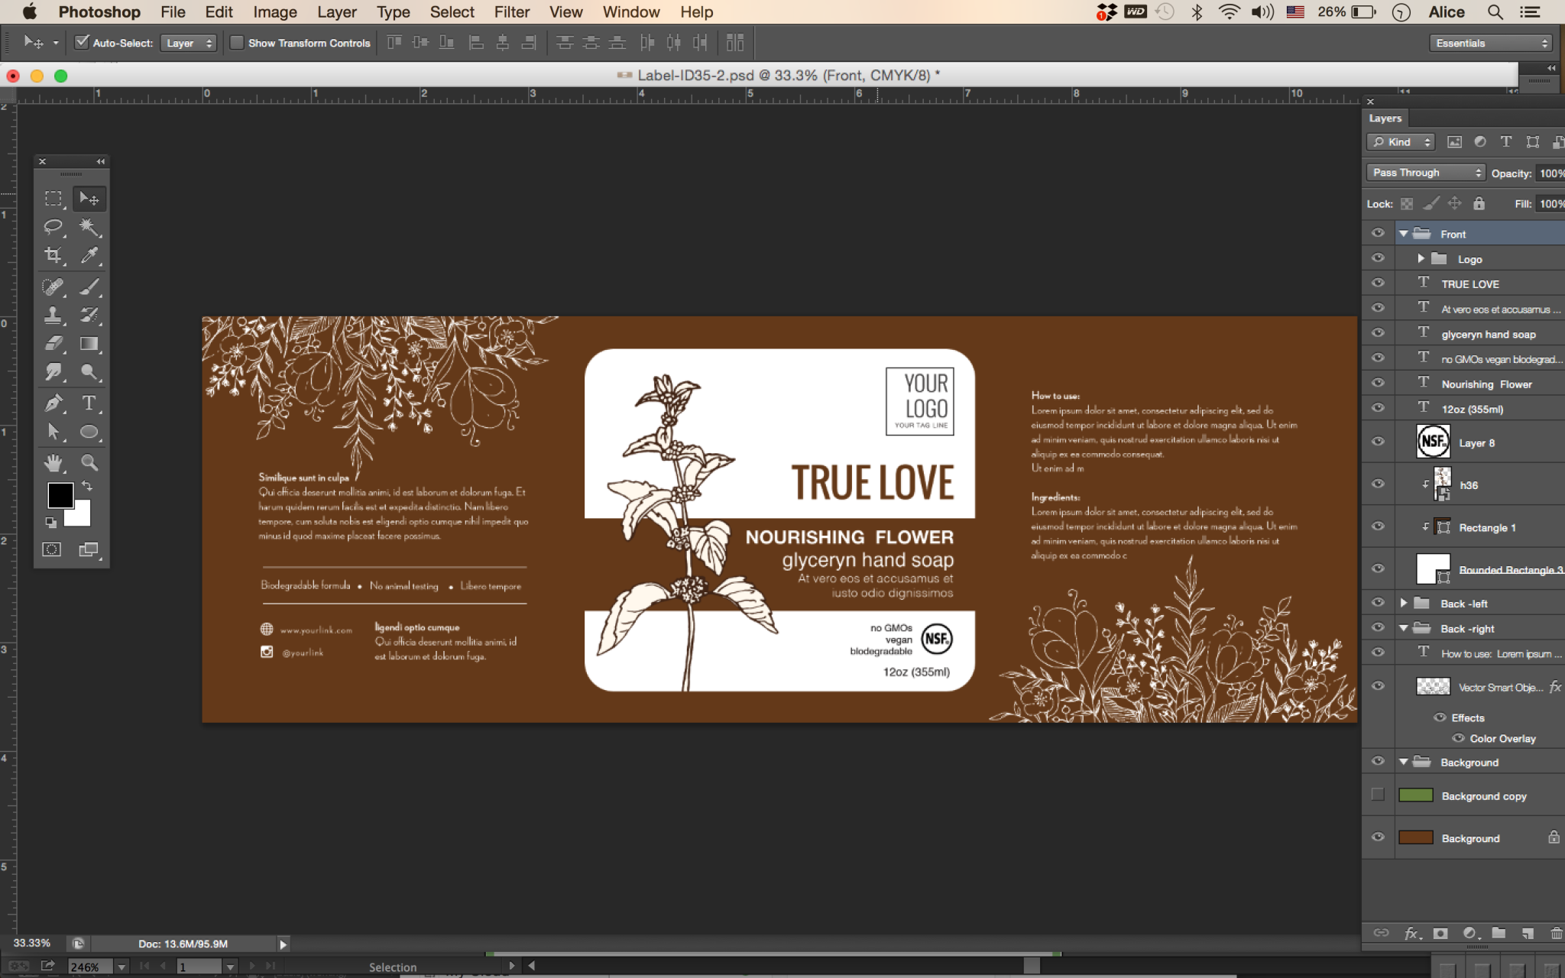The width and height of the screenshot is (1565, 978).
Task: Choose the Hand tool
Action: pos(53,462)
